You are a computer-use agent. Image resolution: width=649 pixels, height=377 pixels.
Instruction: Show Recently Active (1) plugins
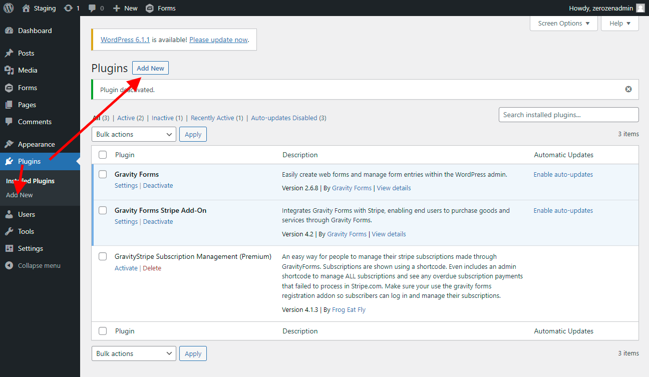(217, 118)
